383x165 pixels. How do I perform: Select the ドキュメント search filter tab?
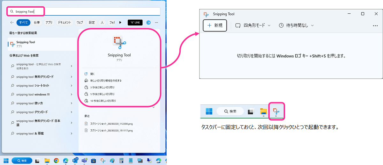64,23
